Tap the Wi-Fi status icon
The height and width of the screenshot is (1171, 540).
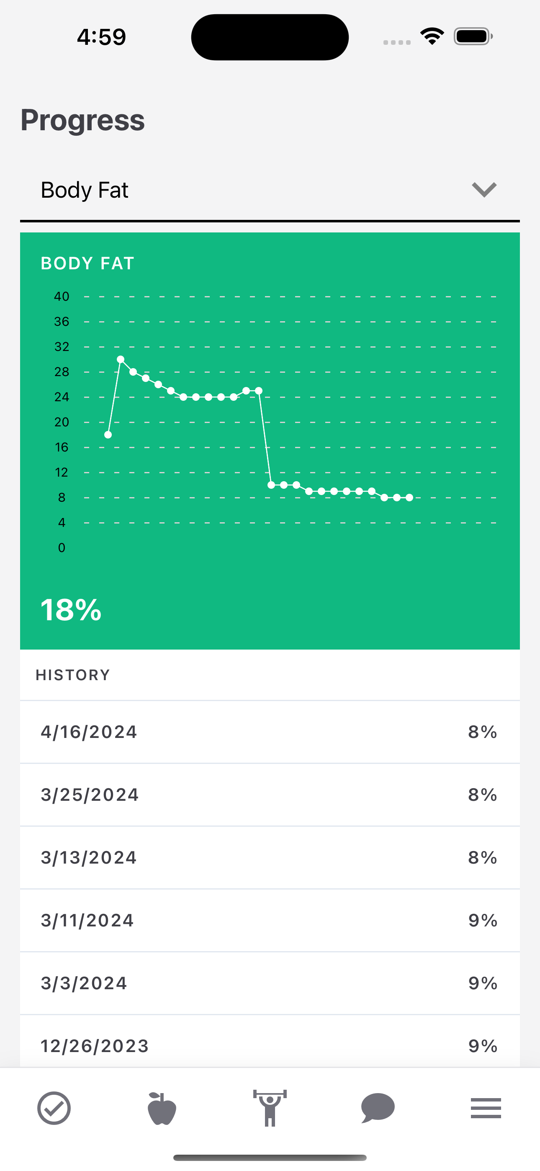(x=432, y=36)
